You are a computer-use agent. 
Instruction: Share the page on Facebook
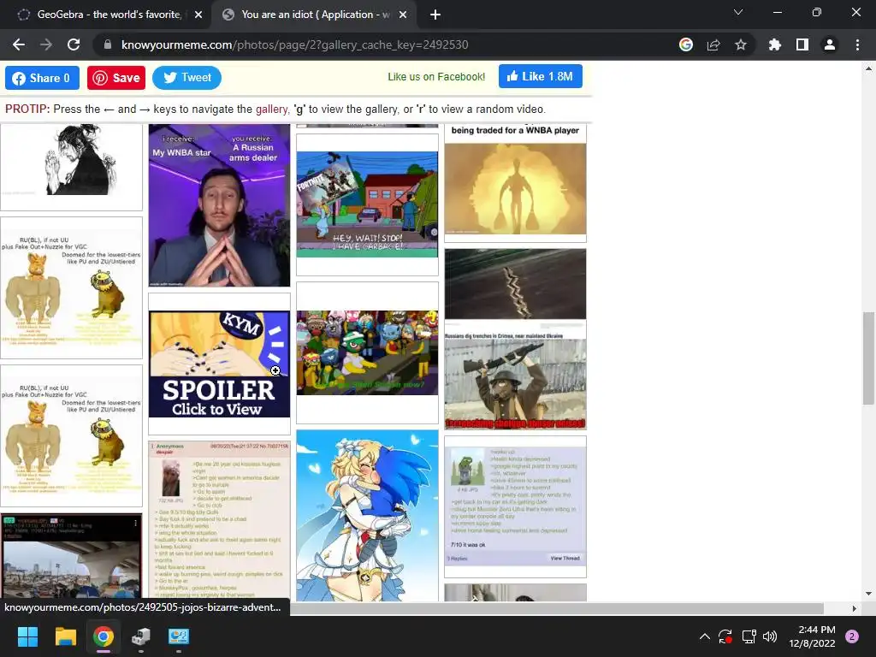(x=42, y=78)
